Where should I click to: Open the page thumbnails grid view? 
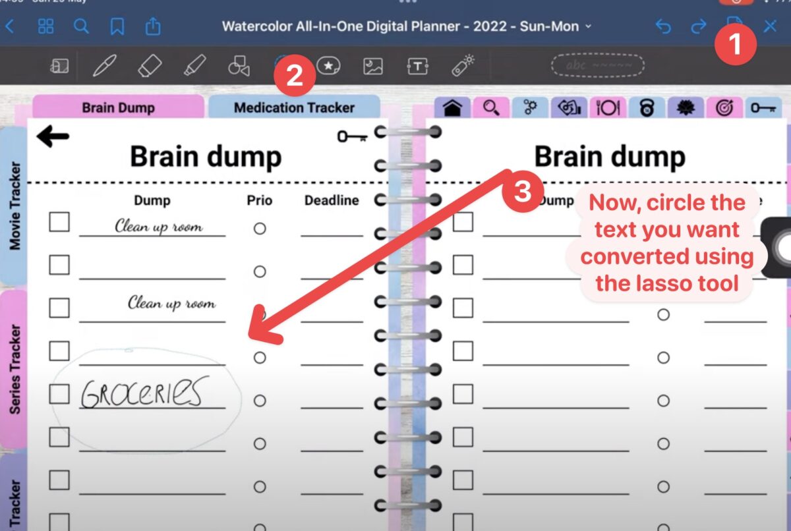click(46, 27)
